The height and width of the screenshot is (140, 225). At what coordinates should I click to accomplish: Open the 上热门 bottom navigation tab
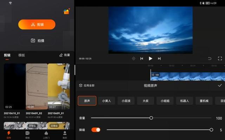pos(46,135)
